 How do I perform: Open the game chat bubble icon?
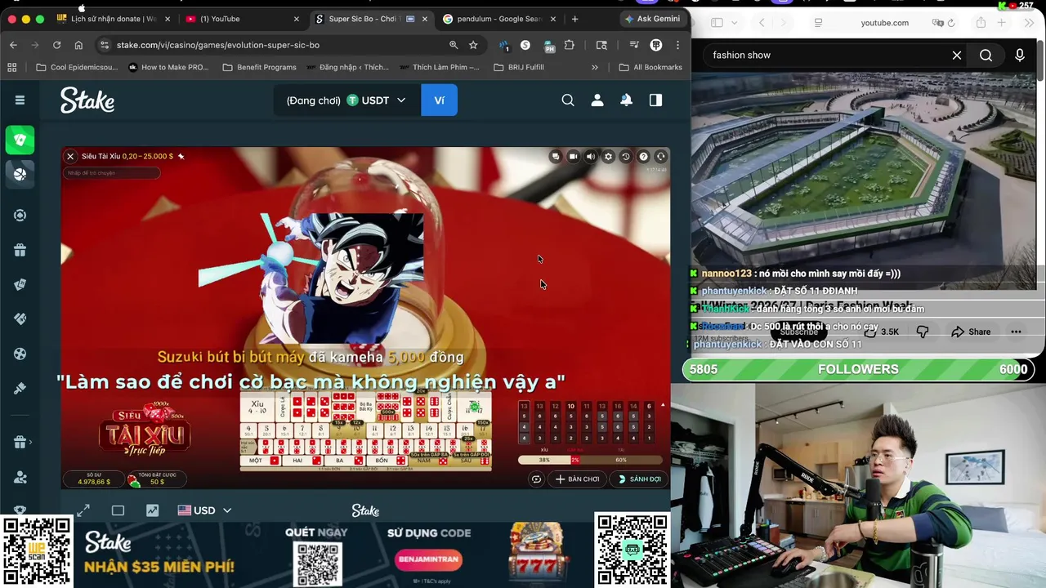556,157
